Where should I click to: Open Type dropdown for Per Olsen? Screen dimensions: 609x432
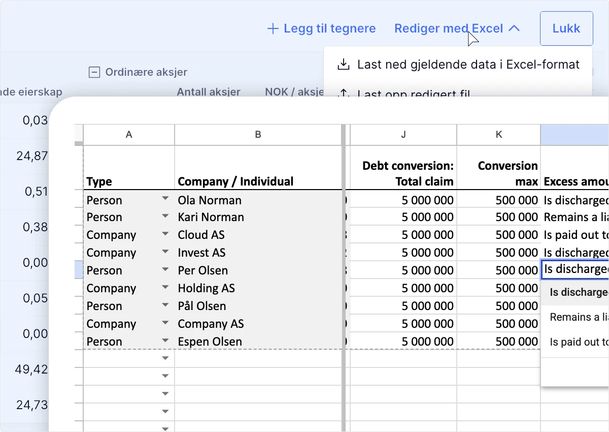coord(164,270)
